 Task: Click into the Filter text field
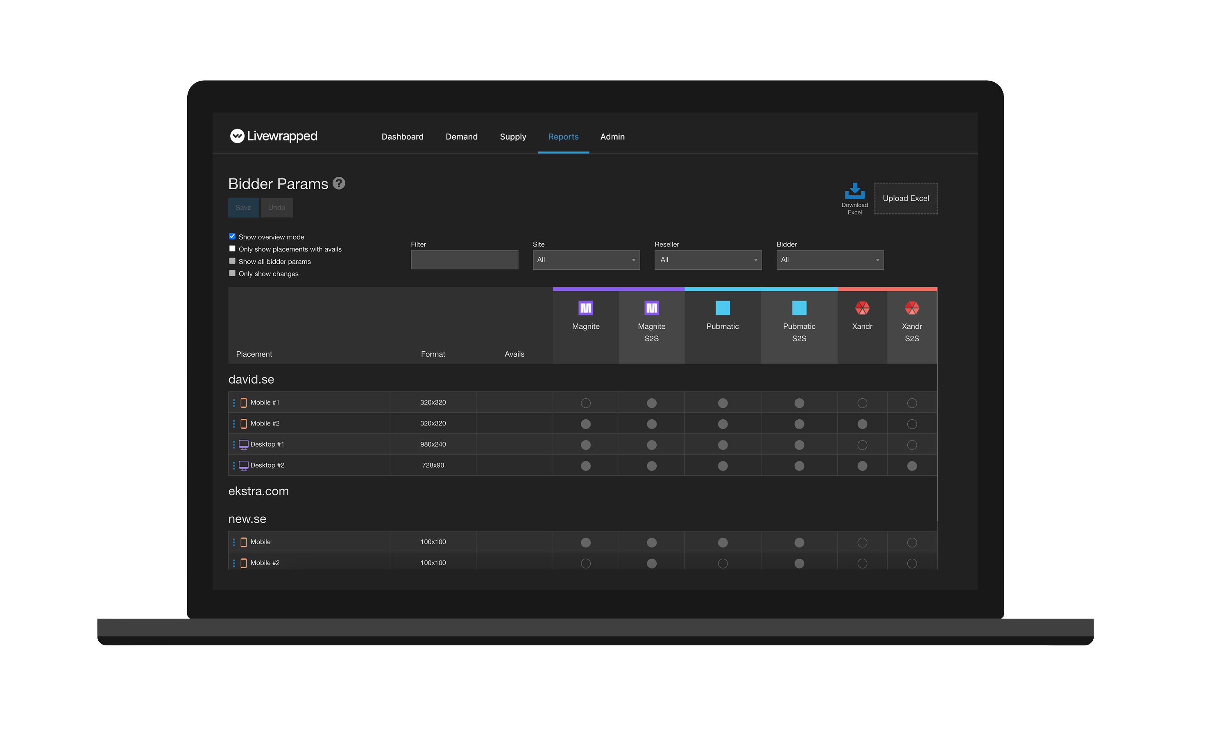pos(464,260)
